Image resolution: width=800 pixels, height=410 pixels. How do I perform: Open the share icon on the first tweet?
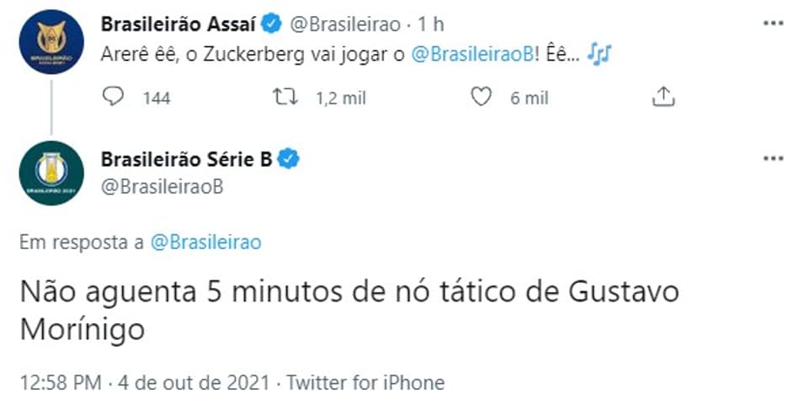coord(664,96)
